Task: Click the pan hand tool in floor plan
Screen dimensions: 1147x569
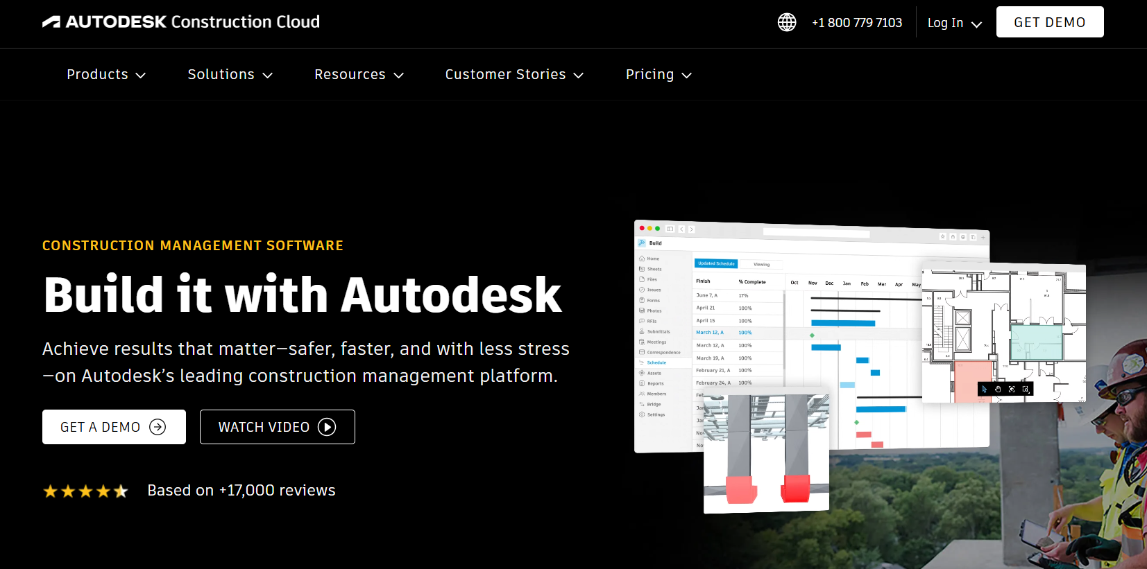Action: (998, 389)
